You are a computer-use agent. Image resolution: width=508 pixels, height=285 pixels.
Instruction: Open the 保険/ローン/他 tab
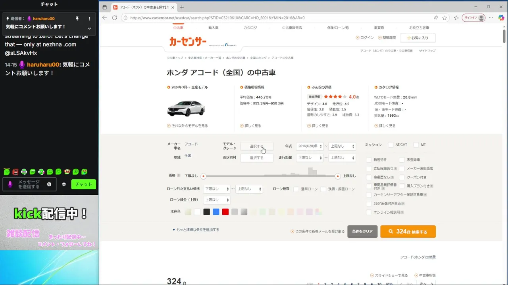338,28
